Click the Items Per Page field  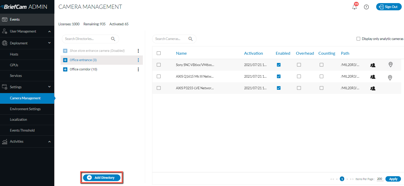(380, 179)
